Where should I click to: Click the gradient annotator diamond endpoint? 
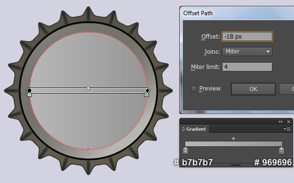coord(147,91)
